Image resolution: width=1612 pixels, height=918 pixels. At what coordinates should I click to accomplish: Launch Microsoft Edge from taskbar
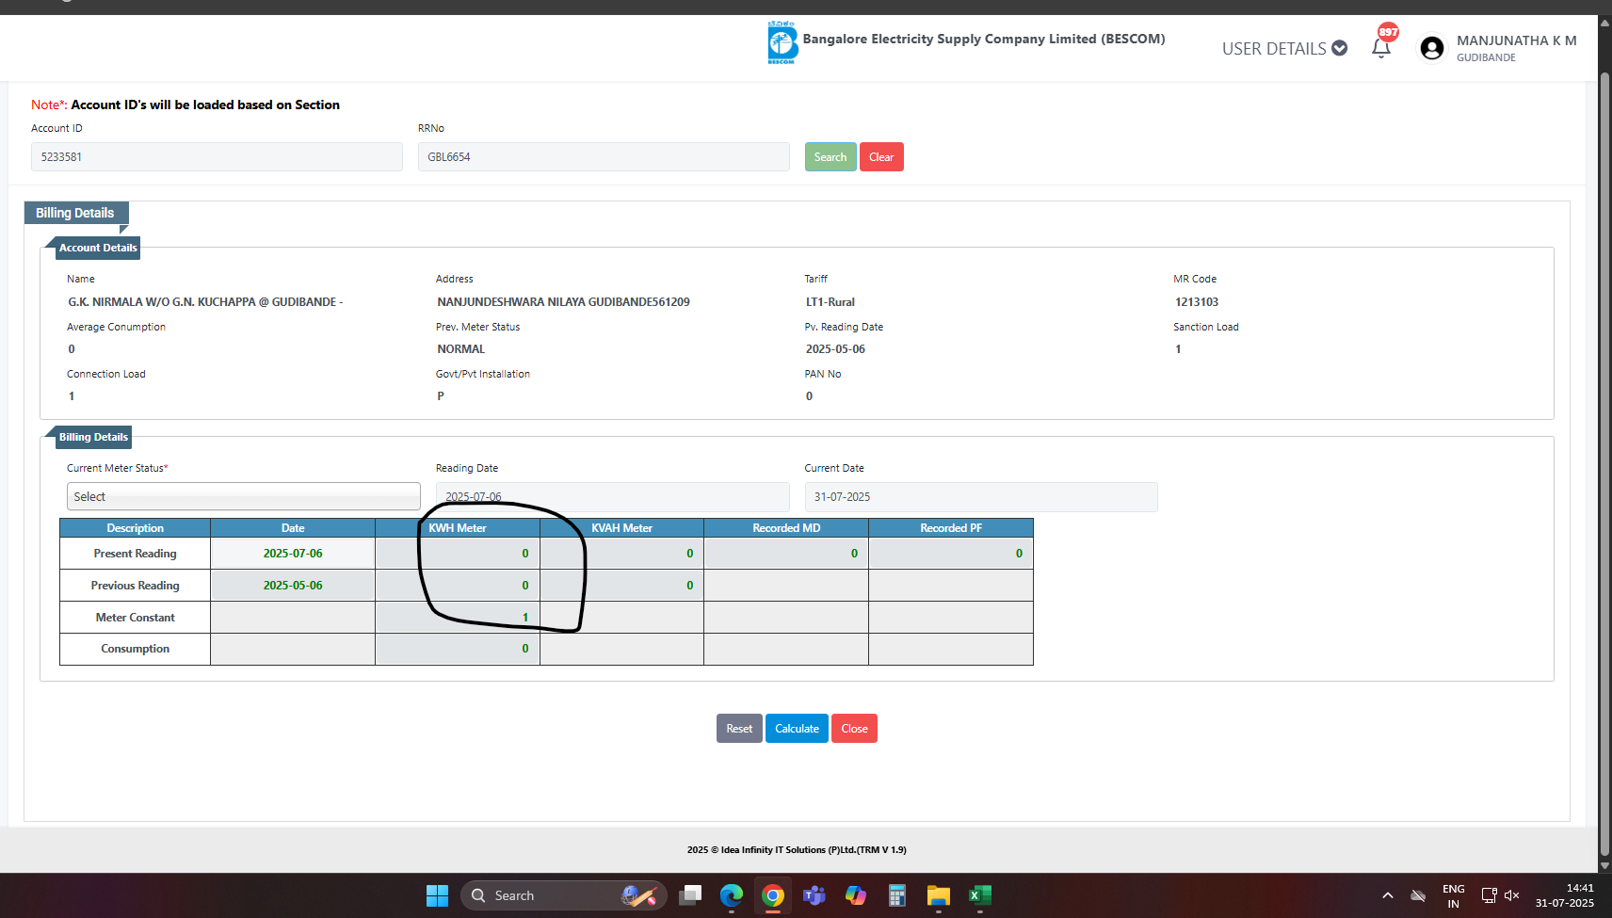[x=732, y=895]
